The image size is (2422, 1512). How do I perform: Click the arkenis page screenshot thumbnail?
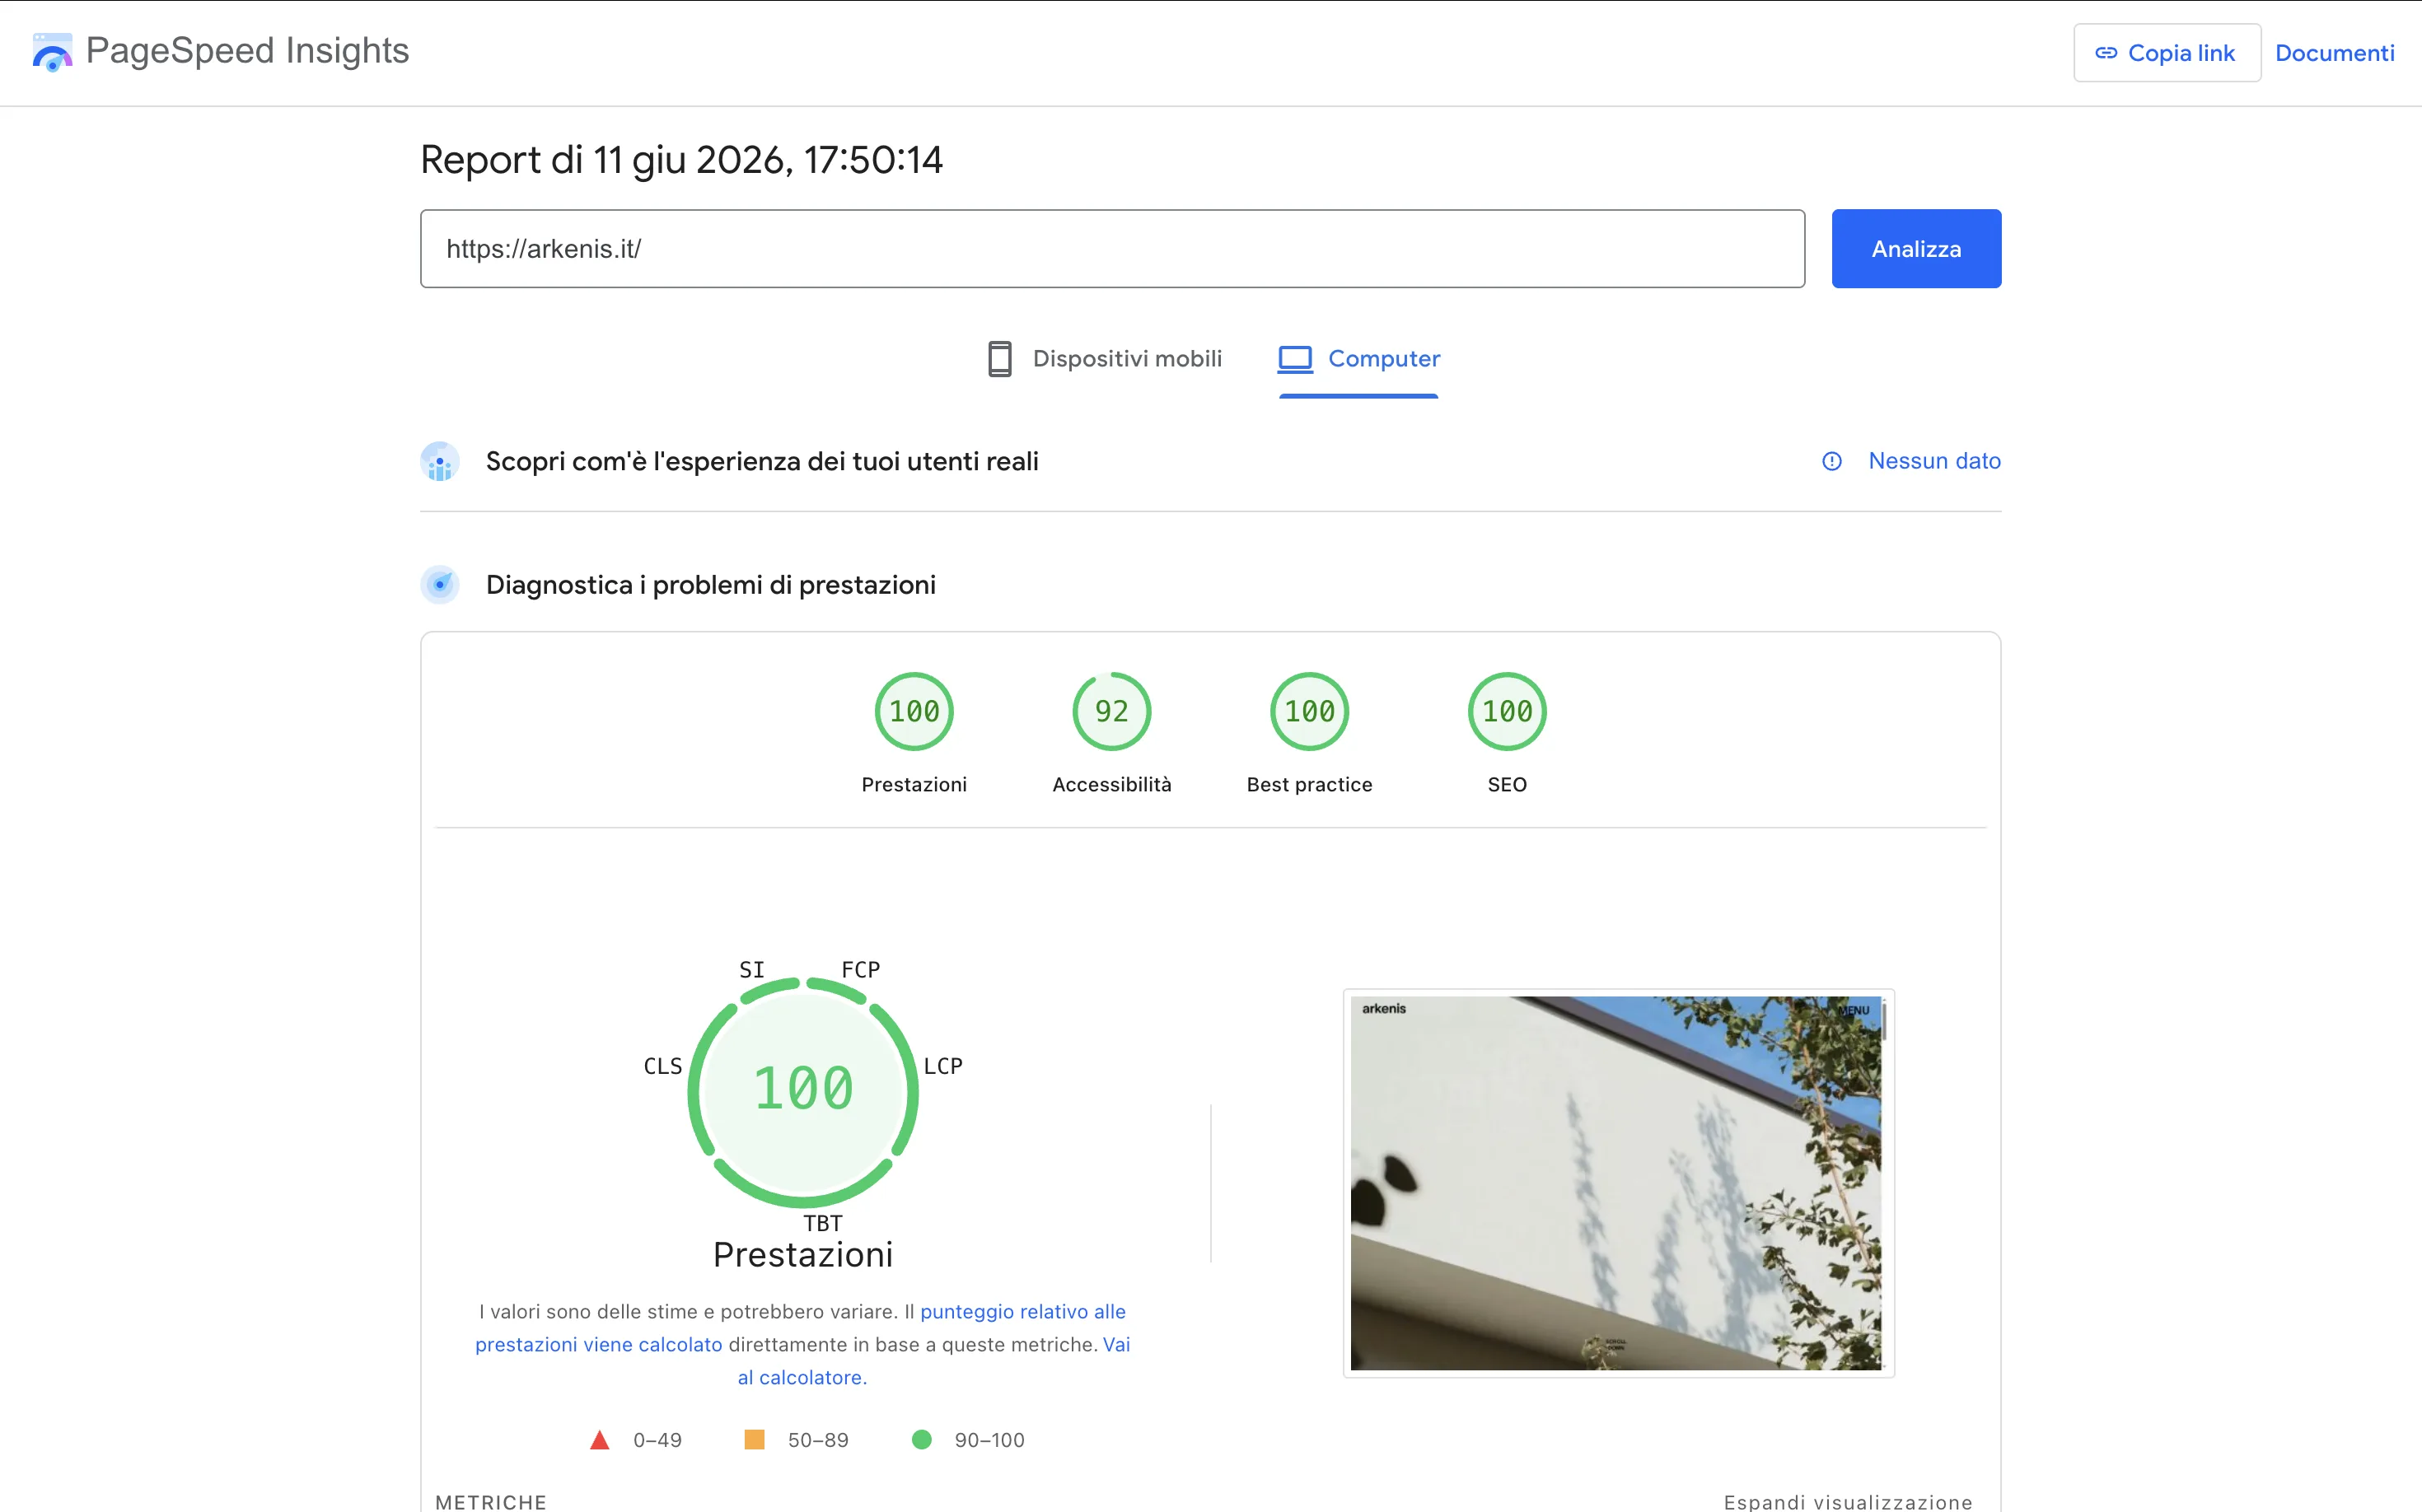(x=1618, y=1183)
